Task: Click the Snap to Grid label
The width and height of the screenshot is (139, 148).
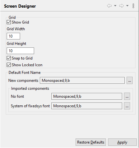Action: click(x=22, y=58)
